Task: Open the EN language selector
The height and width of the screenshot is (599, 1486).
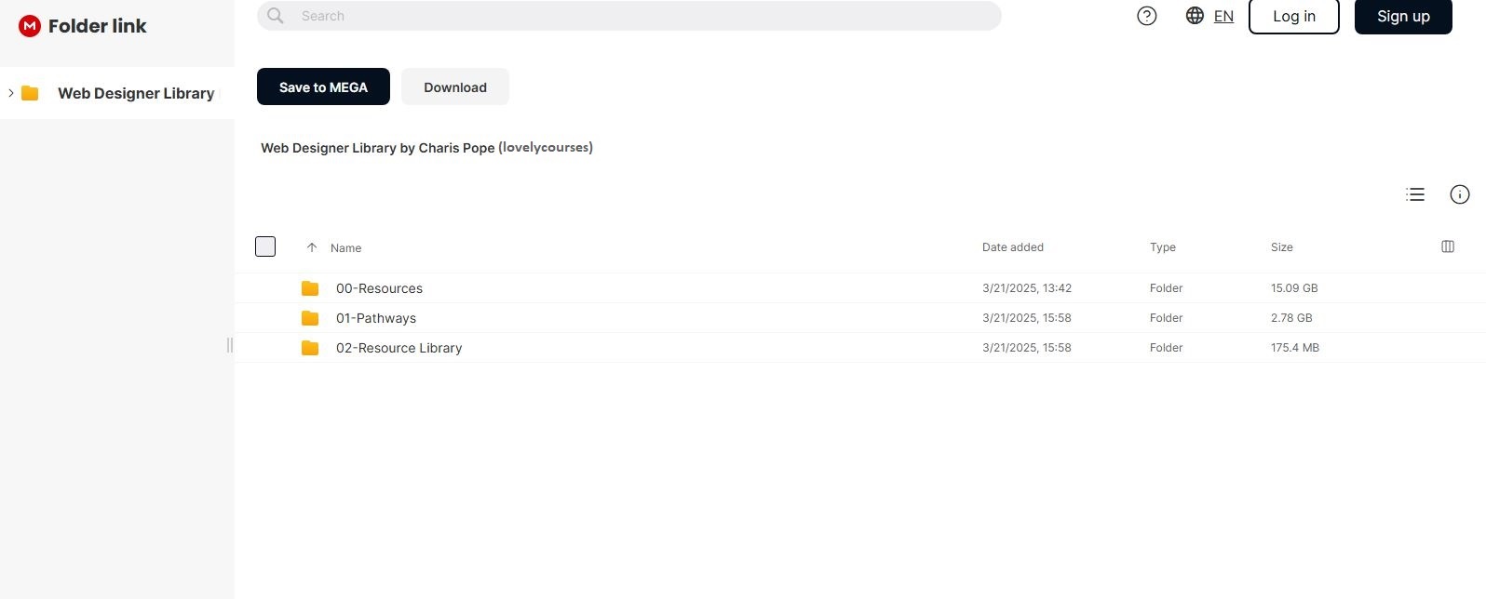Action: coord(1223,16)
